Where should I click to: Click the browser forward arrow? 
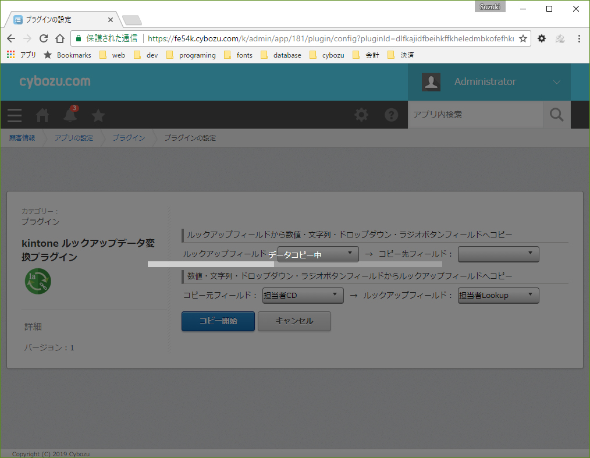tap(27, 38)
